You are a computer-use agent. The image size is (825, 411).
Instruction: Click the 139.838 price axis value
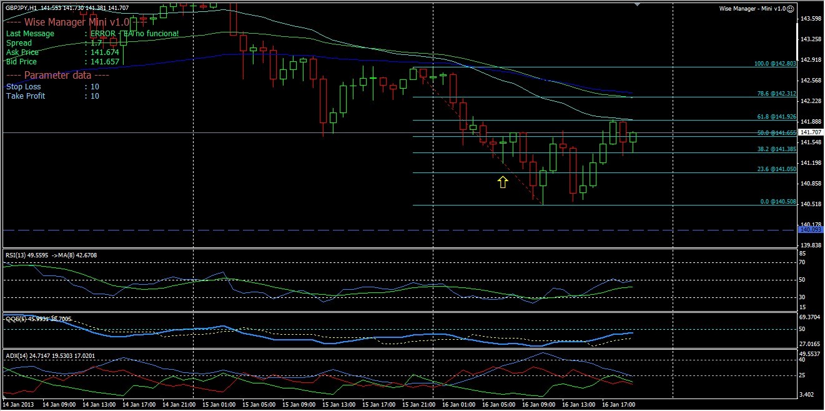[811, 245]
